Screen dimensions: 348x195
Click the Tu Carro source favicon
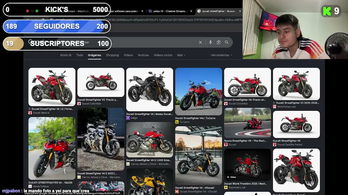click(x=177, y=122)
